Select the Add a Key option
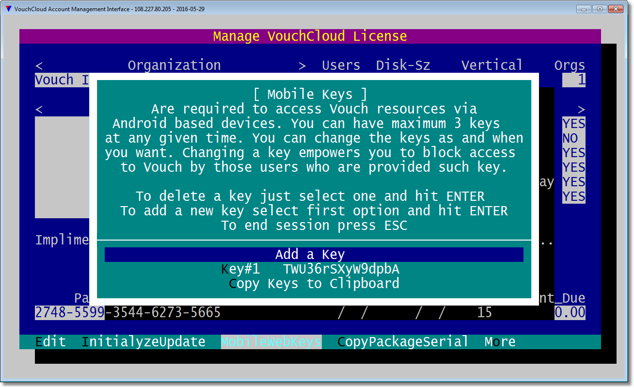Image resolution: width=634 pixels, height=388 pixels. click(x=314, y=255)
